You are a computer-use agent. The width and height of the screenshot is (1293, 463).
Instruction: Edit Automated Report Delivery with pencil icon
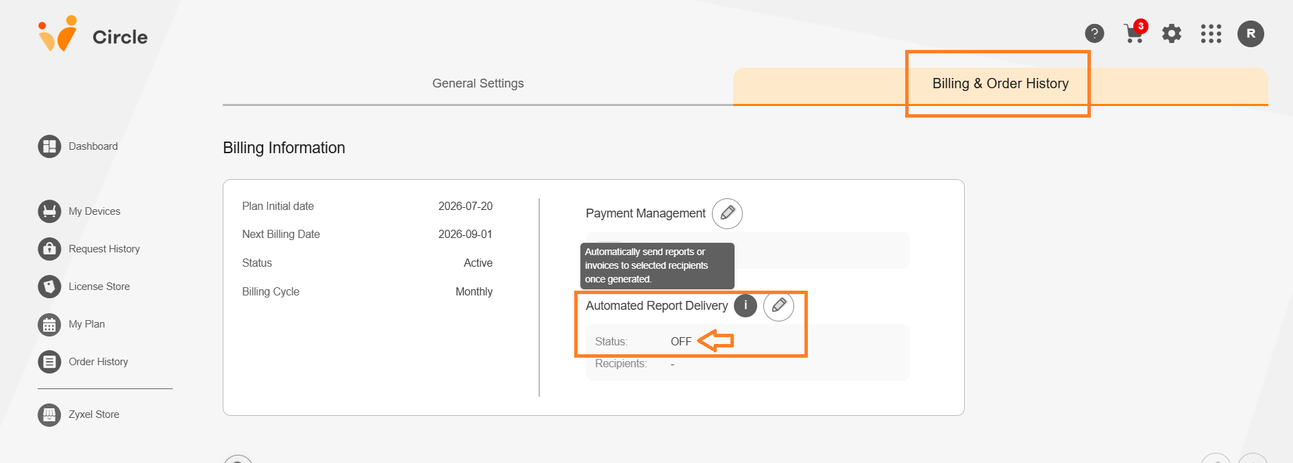click(x=778, y=306)
